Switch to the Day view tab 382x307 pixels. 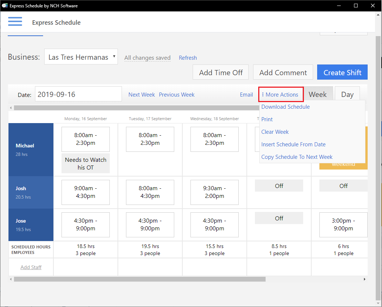coord(347,94)
